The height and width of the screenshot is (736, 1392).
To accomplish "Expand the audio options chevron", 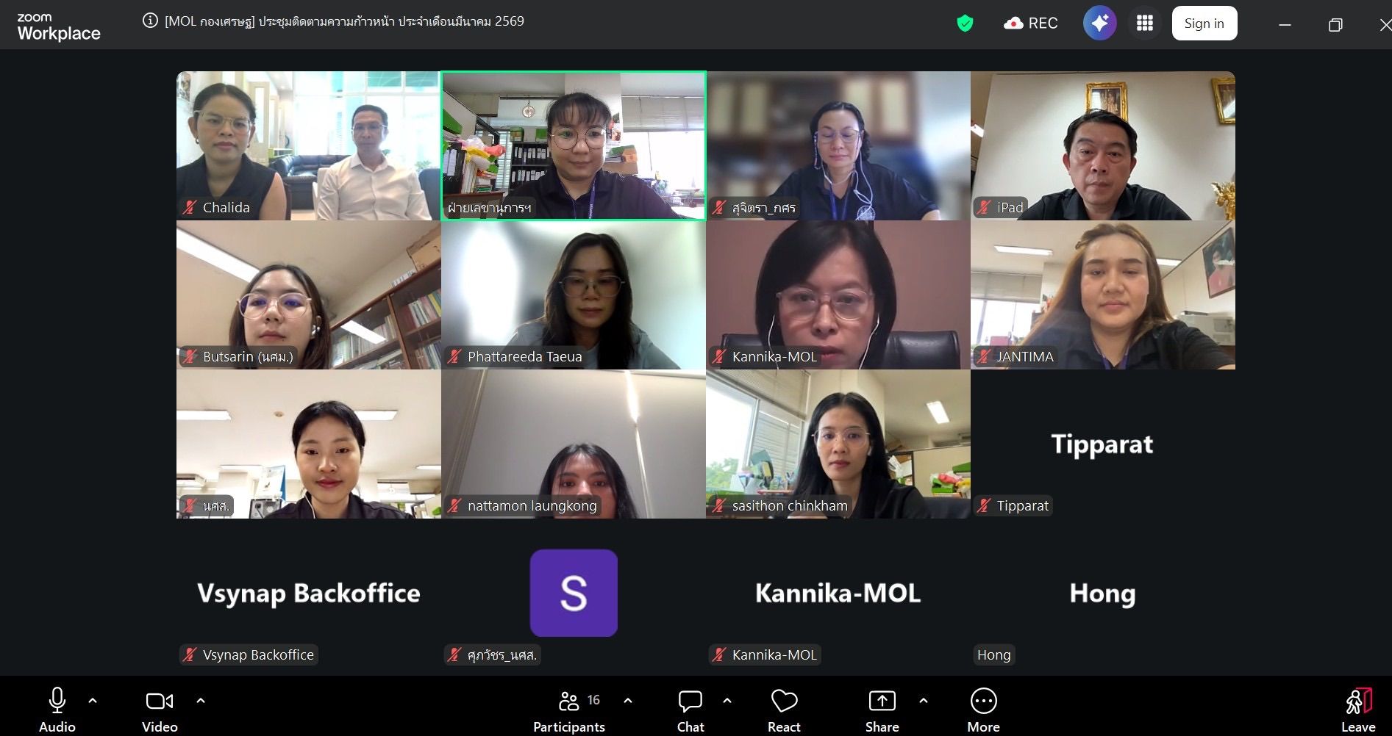I will pyautogui.click(x=93, y=701).
